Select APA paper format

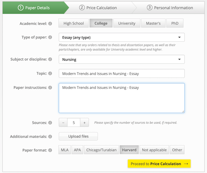(x=77, y=150)
